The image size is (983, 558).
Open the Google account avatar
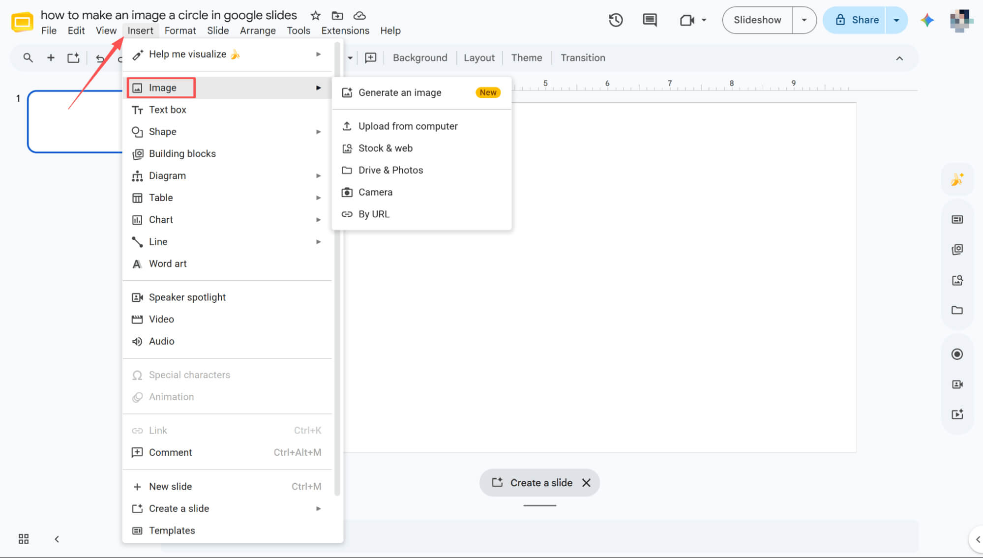pyautogui.click(x=961, y=20)
